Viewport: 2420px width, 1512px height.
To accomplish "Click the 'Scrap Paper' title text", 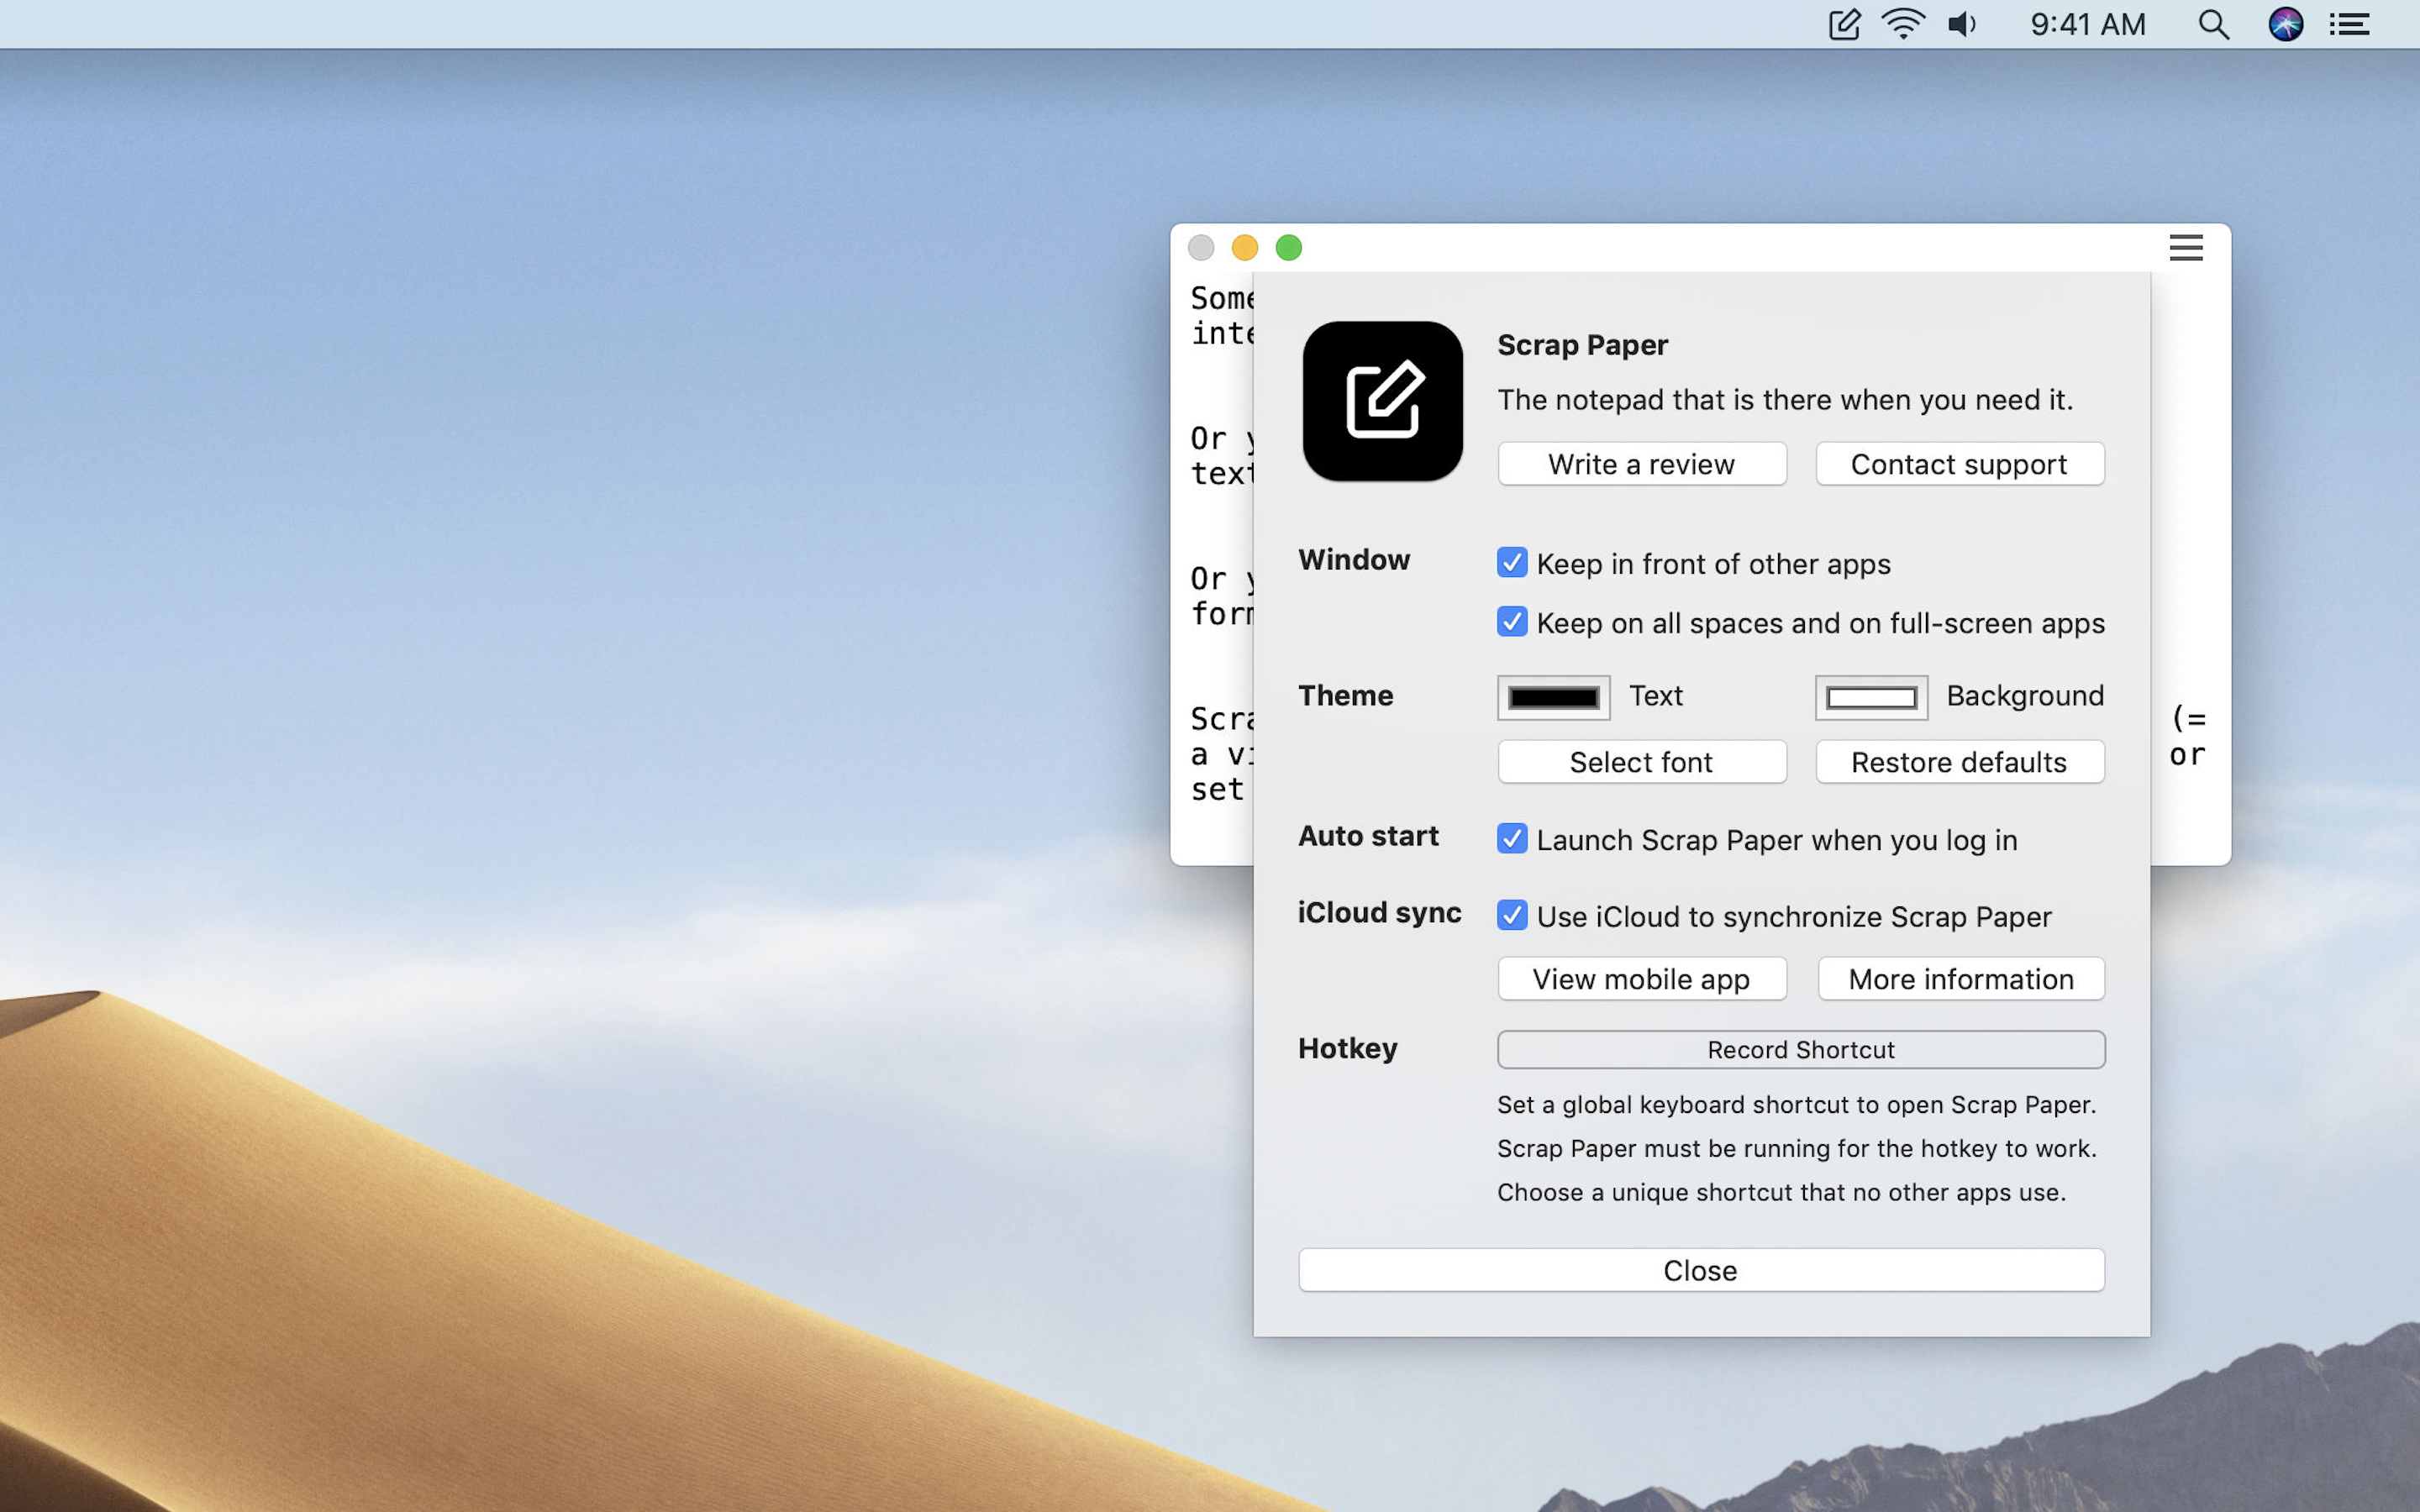I will click(1582, 345).
